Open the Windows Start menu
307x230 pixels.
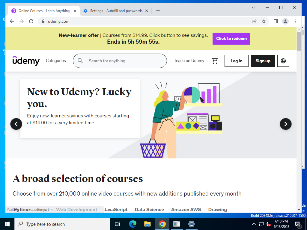click(7, 224)
